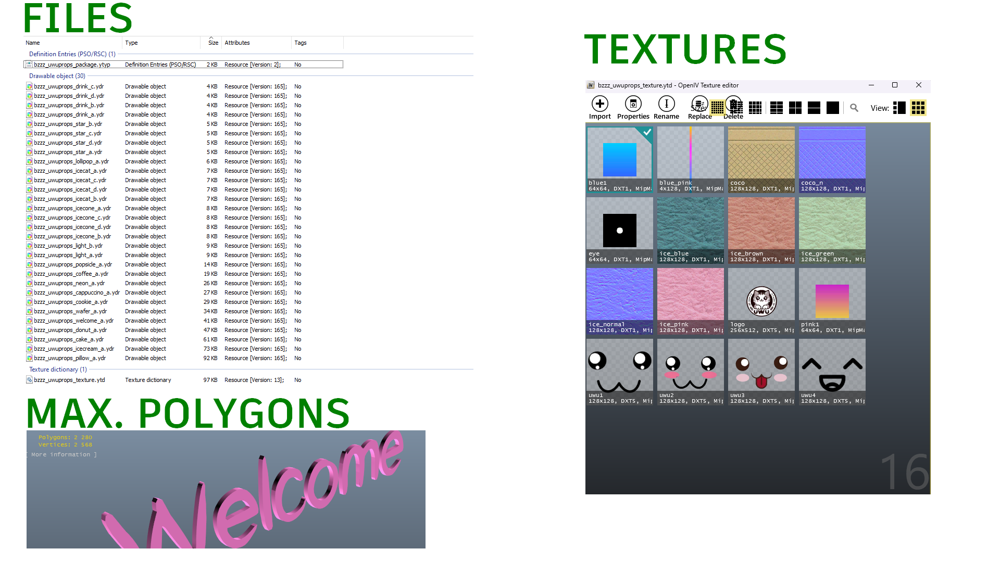Select the largest thumbnail size option
1000x562 pixels.
click(832, 108)
